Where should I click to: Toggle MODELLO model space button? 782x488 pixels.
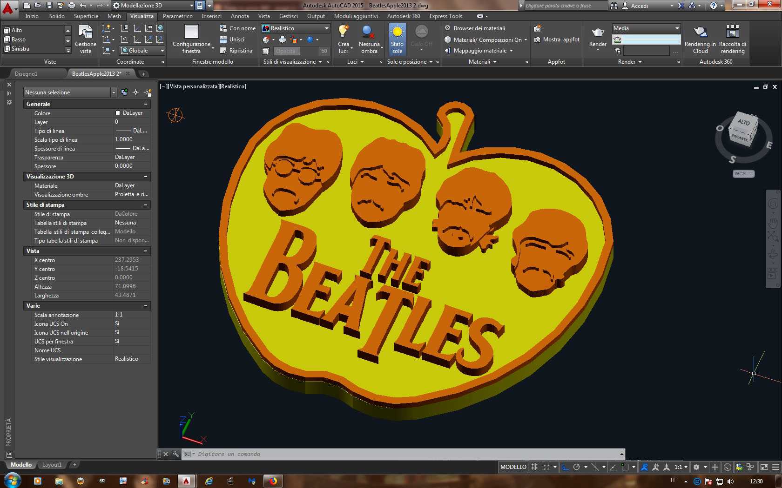pos(513,467)
